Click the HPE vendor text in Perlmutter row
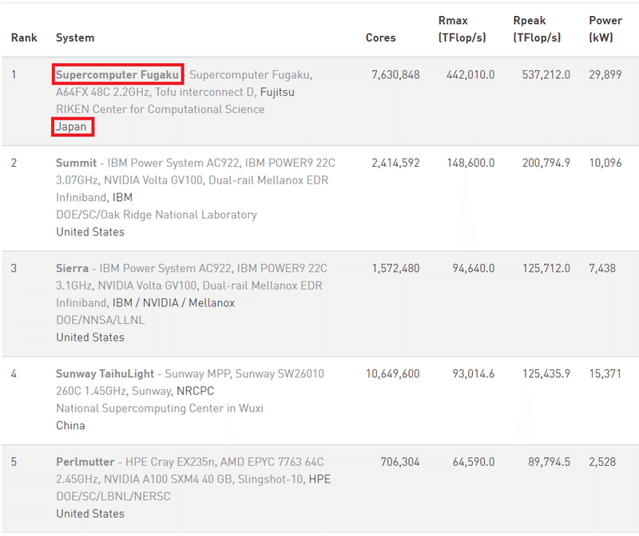Viewport: 639px width, 536px height. tap(319, 479)
